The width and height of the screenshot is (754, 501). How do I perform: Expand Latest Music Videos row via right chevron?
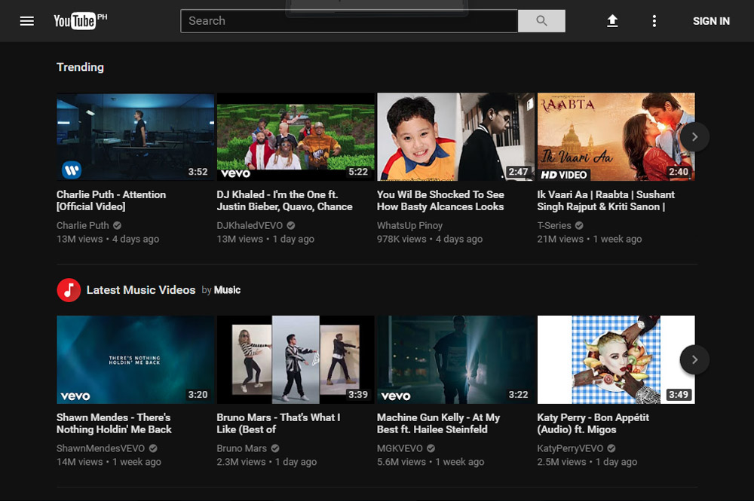[x=694, y=359]
